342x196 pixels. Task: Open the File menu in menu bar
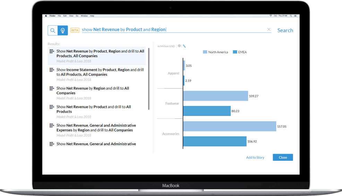(59, 16)
